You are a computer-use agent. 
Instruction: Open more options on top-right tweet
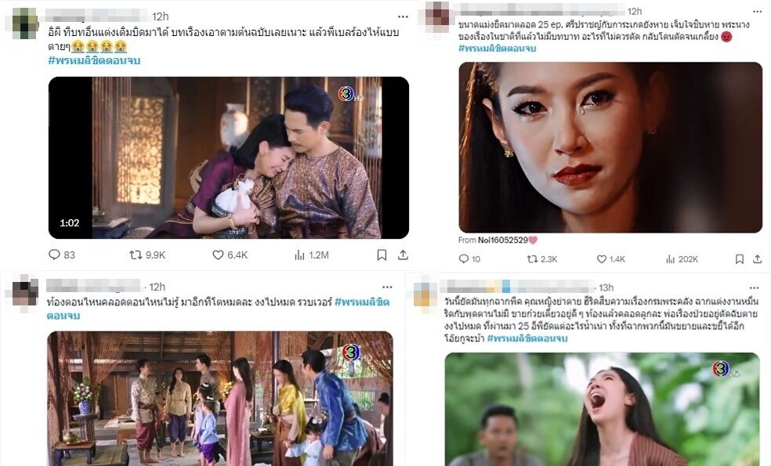pyautogui.click(x=757, y=11)
